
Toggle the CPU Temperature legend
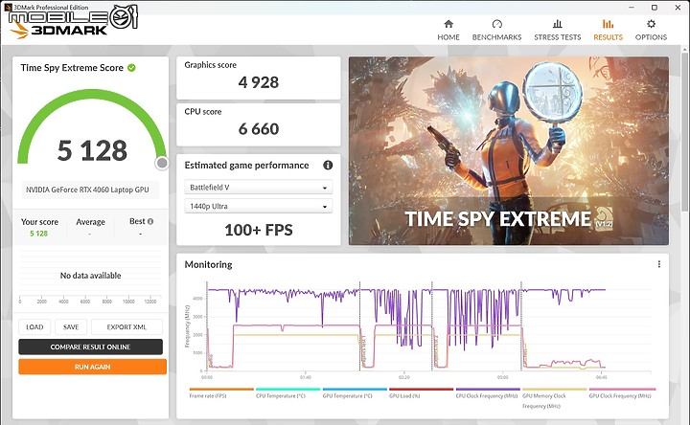tap(287, 392)
